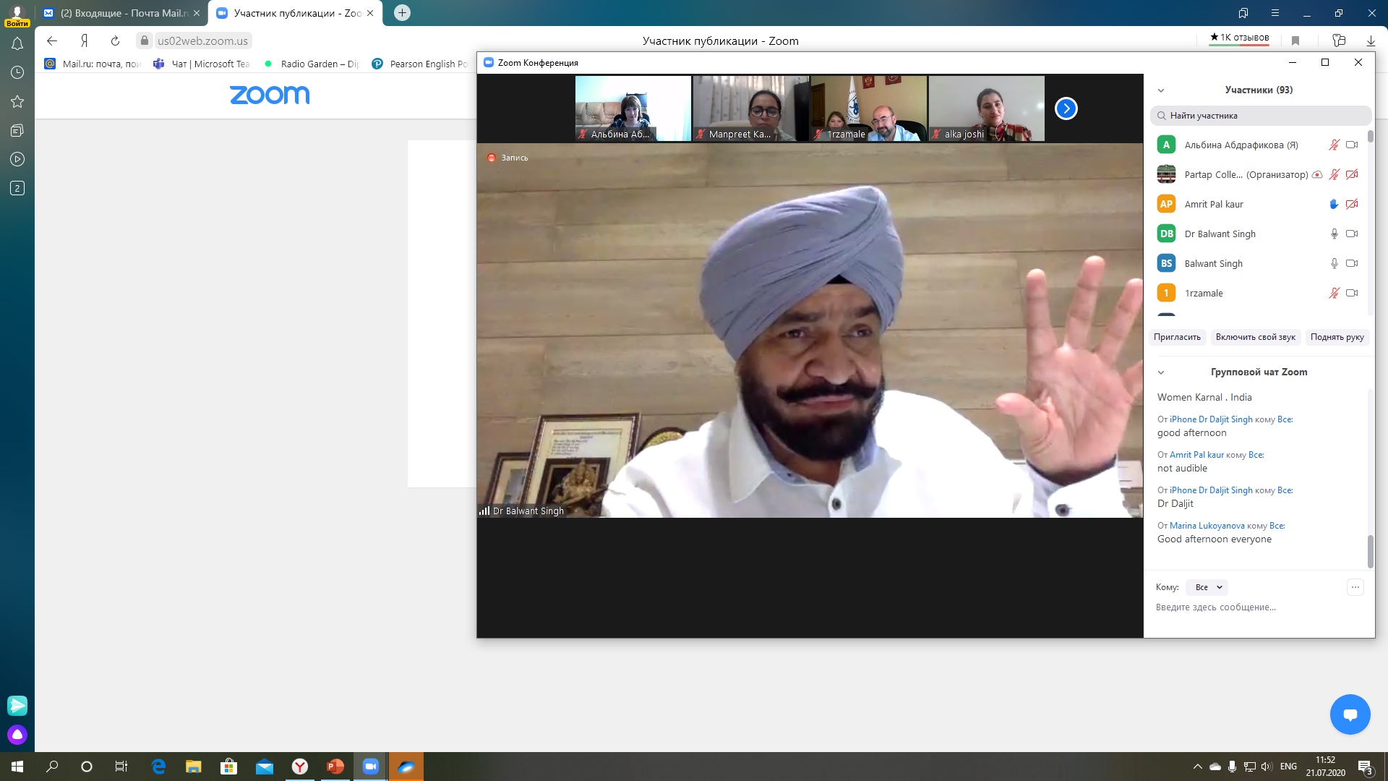Toggle microphone icon for Dr Balwant Singh
This screenshot has height=781, width=1388.
pos(1335,234)
